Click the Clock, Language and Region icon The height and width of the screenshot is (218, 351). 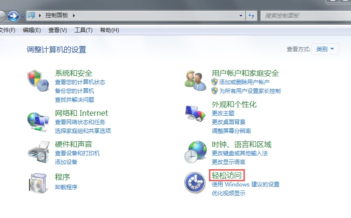[x=195, y=151]
